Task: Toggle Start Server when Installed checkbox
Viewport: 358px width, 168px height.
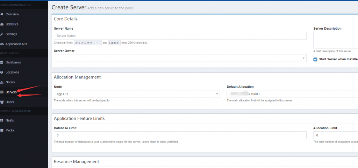Action: 315,59
